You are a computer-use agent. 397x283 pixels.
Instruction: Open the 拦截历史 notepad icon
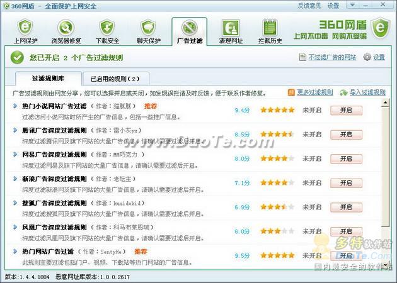(x=270, y=27)
